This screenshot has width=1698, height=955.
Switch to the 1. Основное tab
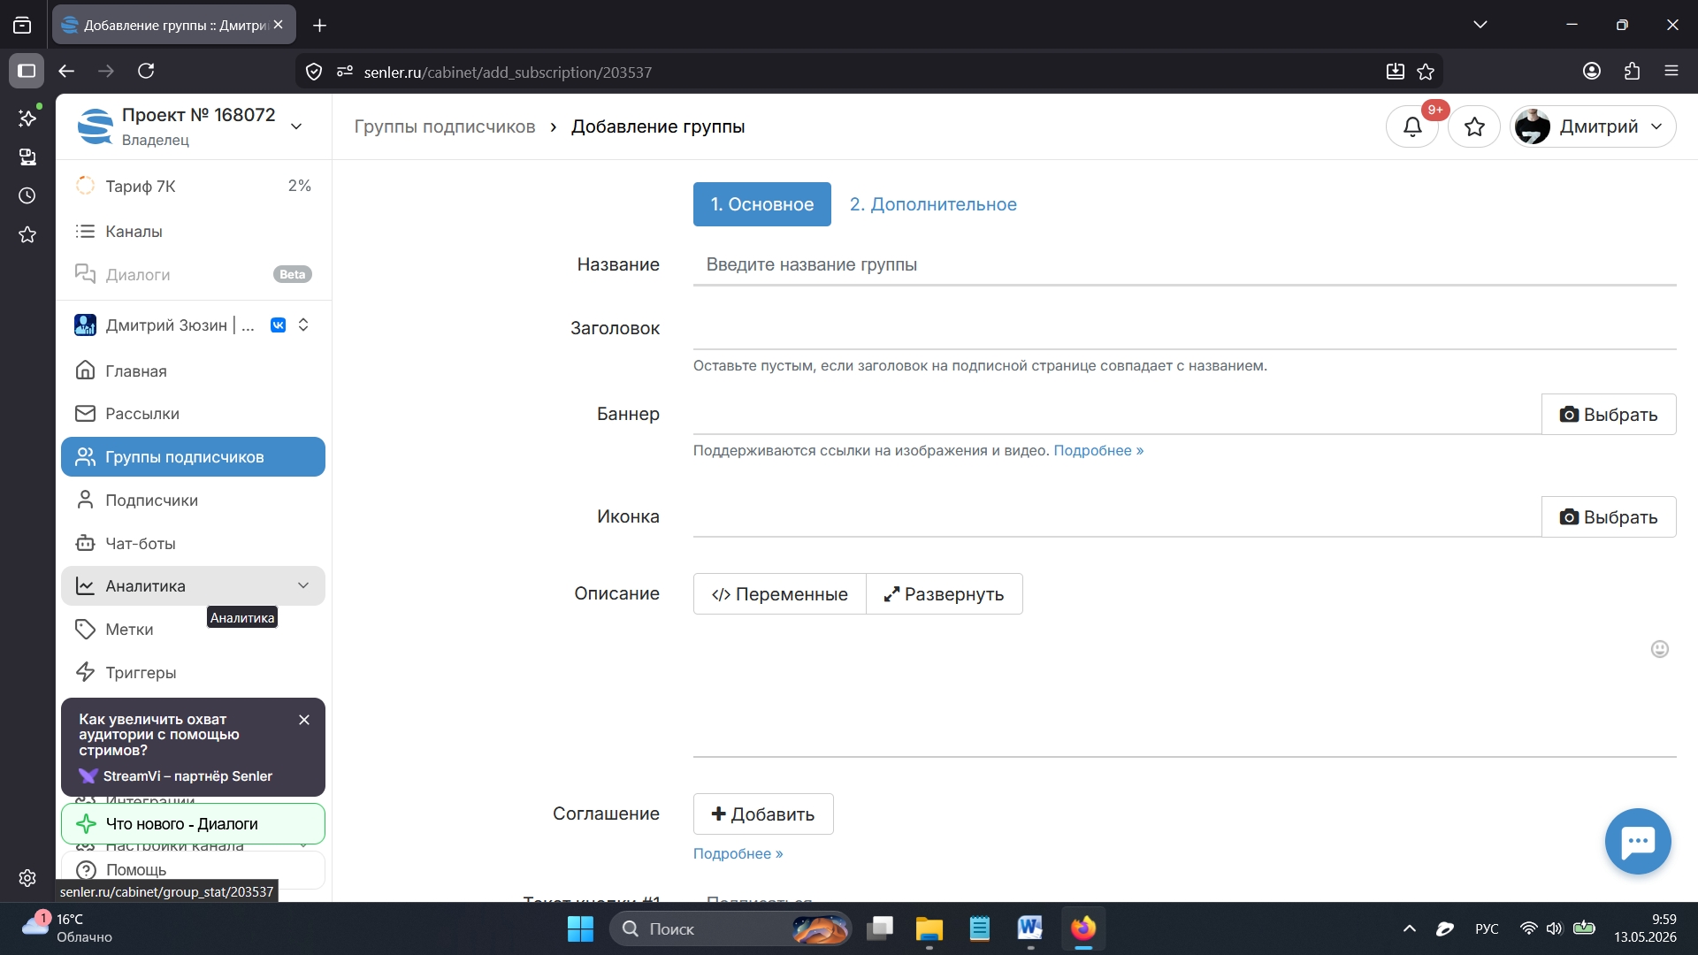click(761, 204)
